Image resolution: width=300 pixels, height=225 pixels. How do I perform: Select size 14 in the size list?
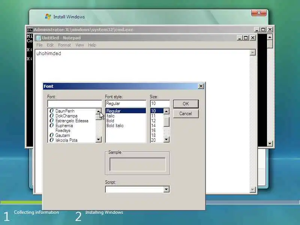tap(153, 126)
